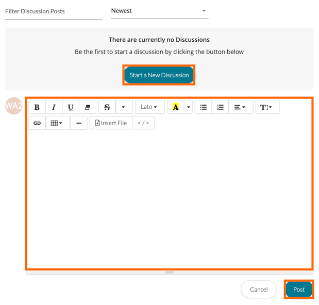This screenshot has height=305, width=319.
Task: Underline the selected text
Action: pyautogui.click(x=71, y=107)
